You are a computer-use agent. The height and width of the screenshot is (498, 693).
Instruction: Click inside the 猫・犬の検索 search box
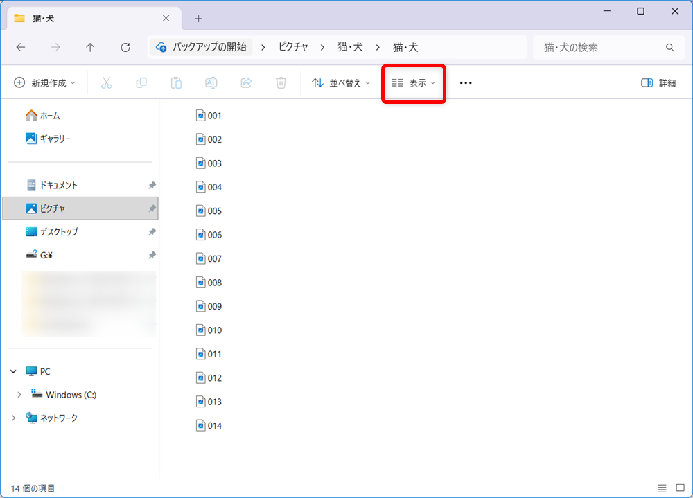tap(603, 47)
